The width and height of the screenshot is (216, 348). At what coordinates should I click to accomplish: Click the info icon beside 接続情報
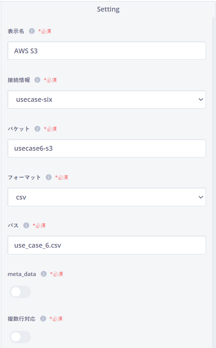point(38,80)
